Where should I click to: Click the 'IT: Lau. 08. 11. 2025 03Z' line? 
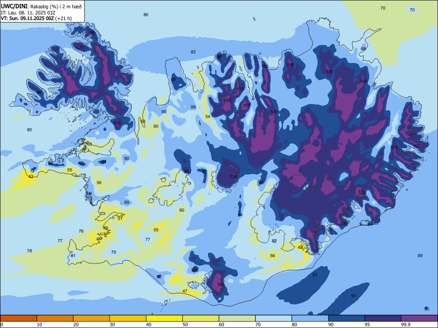pyautogui.click(x=28, y=13)
